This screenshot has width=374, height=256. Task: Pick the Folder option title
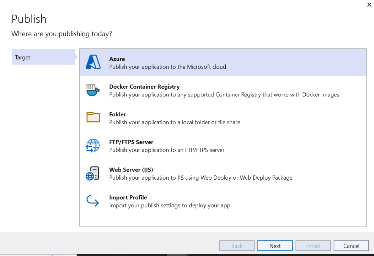point(117,114)
